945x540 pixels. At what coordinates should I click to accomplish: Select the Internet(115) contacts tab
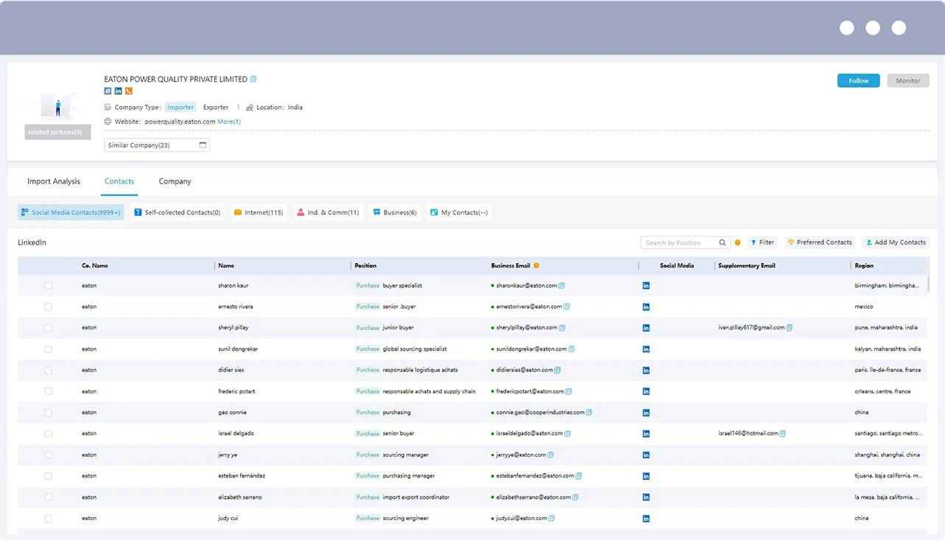(x=259, y=213)
